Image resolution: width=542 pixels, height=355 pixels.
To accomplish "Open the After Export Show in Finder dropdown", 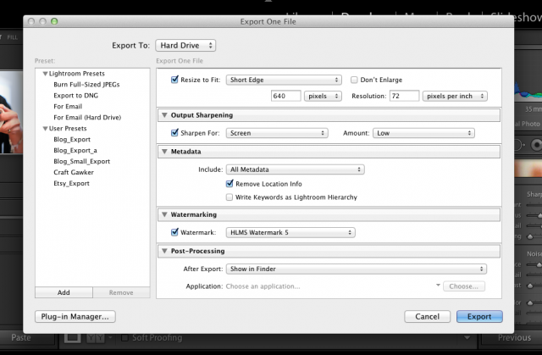I will click(x=357, y=269).
